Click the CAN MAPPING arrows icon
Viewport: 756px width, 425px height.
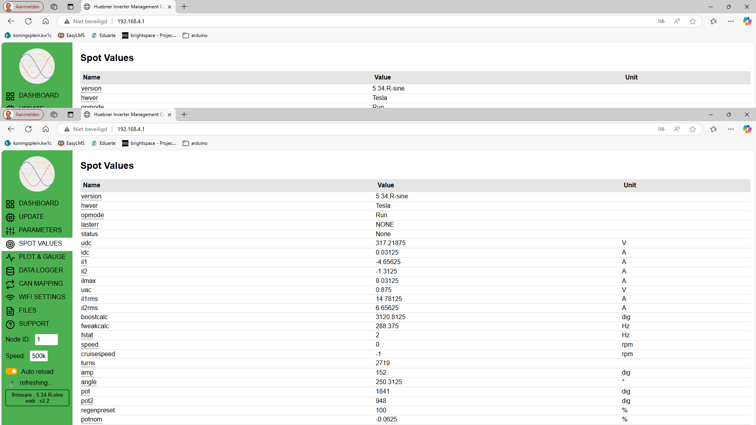click(10, 284)
